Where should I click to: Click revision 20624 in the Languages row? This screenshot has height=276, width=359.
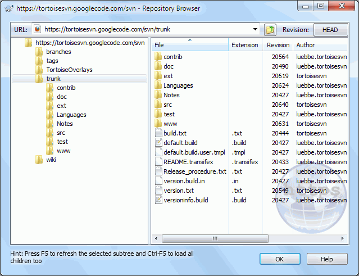pos(280,85)
